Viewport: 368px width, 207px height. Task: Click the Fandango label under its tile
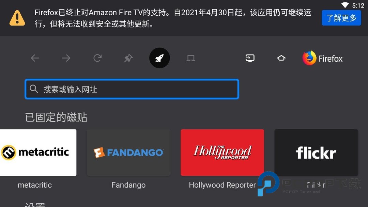pos(128,185)
